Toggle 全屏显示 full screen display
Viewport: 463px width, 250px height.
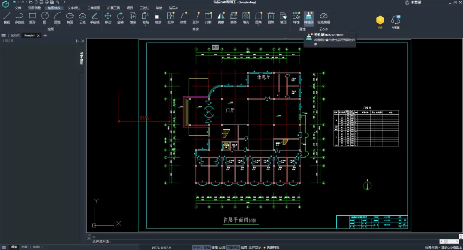point(255,247)
